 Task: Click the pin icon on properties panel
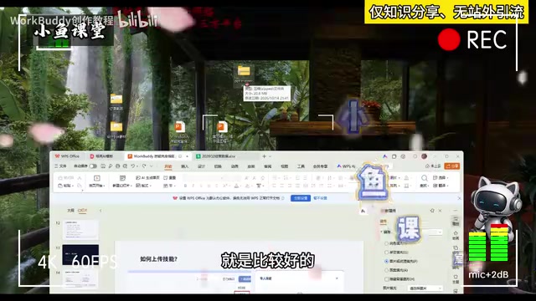pos(432,211)
